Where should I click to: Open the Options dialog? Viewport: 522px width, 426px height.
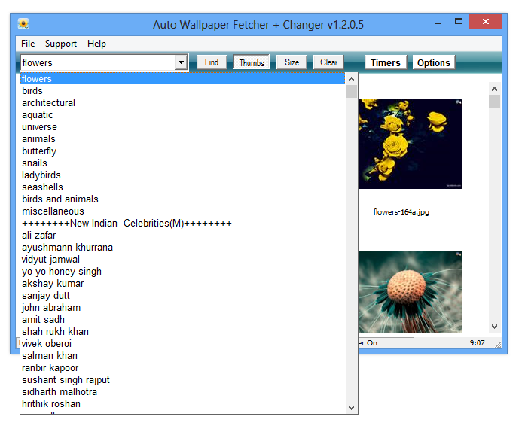pyautogui.click(x=433, y=62)
